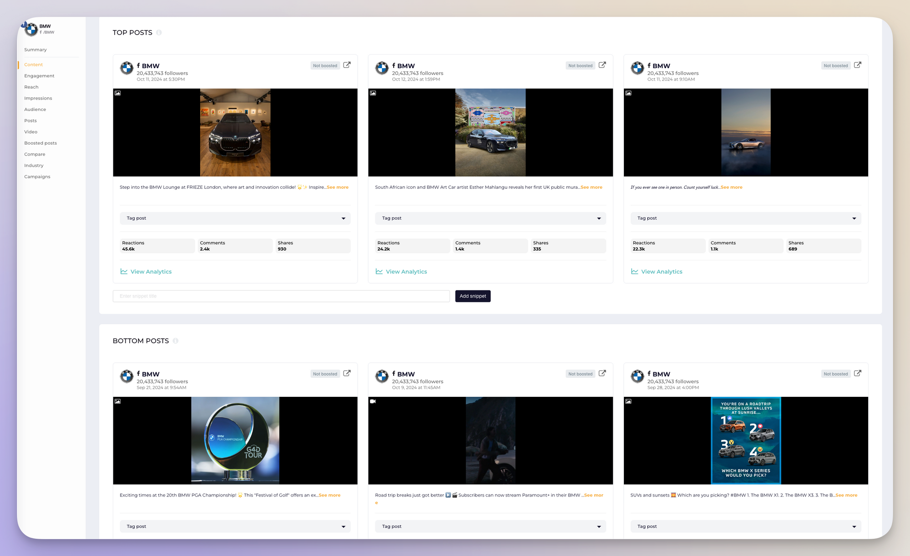Expand Tag post dropdown on SUVs and sunsets post

(x=745, y=526)
